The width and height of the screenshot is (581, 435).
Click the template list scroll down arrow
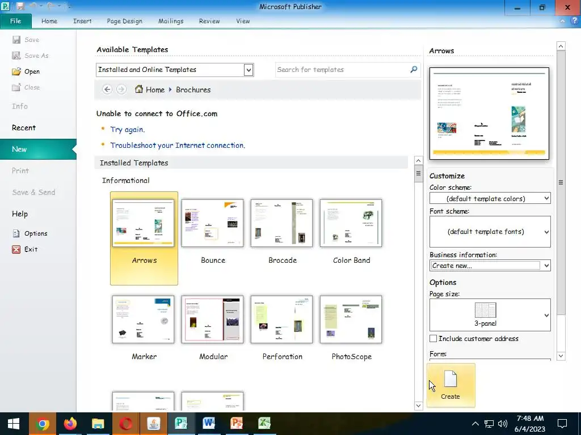[418, 406]
